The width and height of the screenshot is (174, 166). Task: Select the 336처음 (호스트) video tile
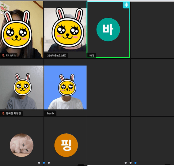[x=65, y=30]
